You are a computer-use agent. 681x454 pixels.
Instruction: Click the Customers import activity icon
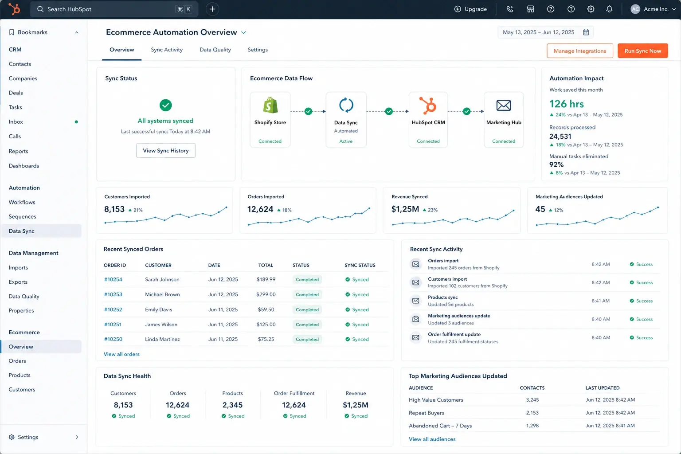(x=415, y=282)
